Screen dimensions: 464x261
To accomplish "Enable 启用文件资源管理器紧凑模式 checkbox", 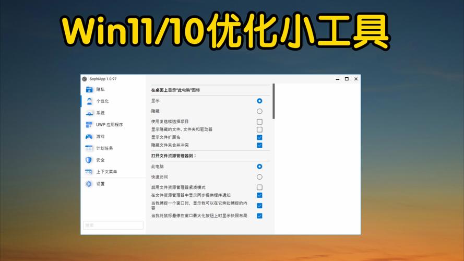I will pos(259,187).
